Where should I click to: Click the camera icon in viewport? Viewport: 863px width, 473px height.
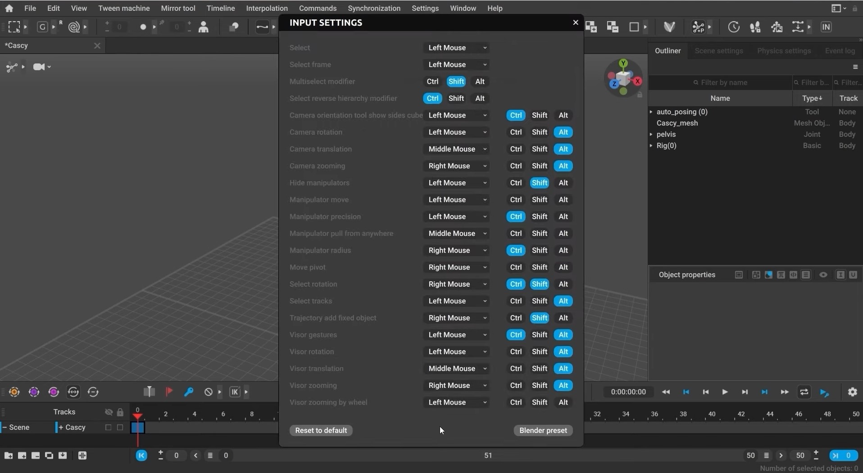tap(39, 67)
